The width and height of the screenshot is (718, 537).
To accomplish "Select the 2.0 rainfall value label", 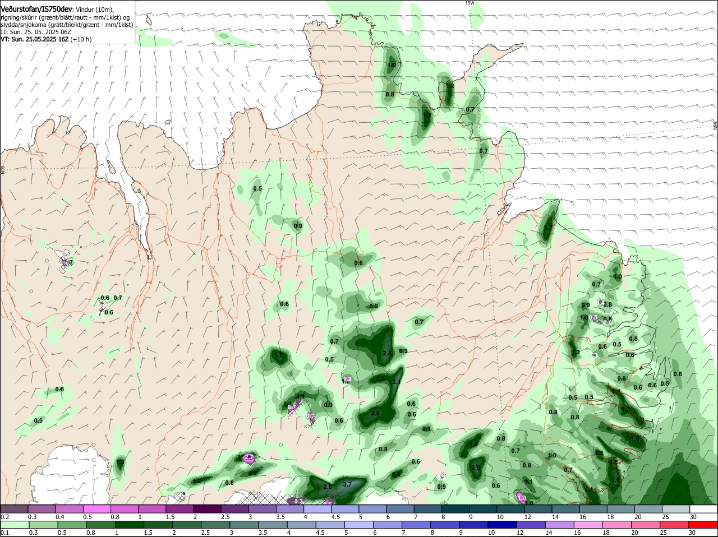I will [x=375, y=413].
